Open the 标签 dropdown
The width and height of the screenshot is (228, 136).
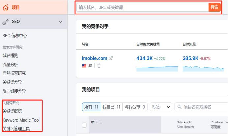[x=161, y=107]
